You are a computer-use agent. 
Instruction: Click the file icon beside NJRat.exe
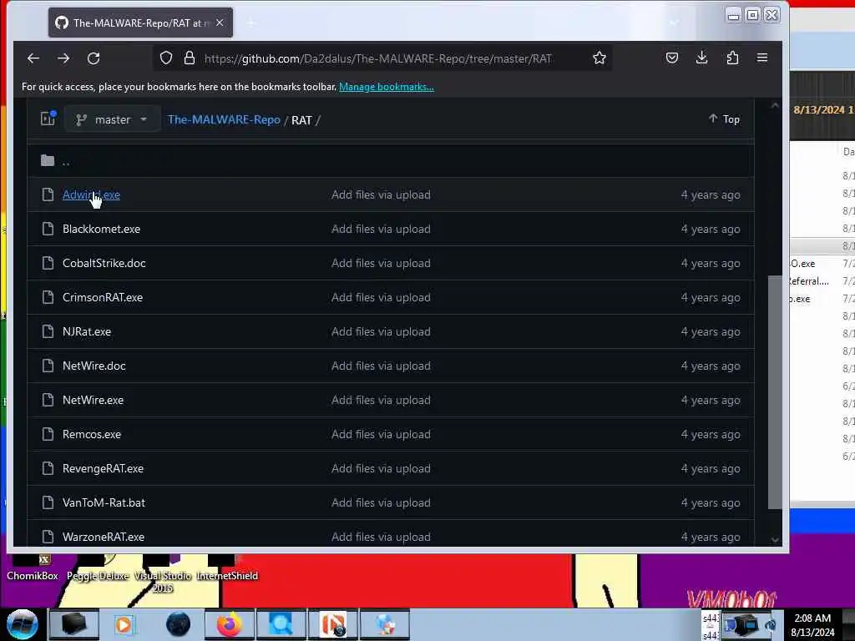(x=48, y=332)
